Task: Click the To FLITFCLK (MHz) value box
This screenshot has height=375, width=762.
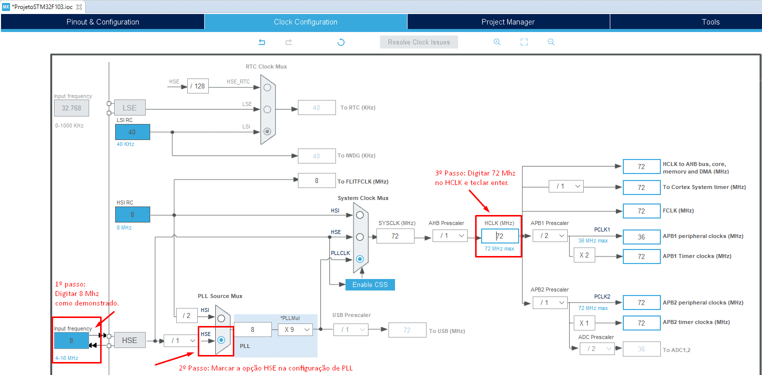Action: click(316, 180)
